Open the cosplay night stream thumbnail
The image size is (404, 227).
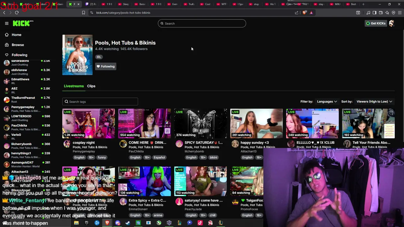(x=88, y=124)
